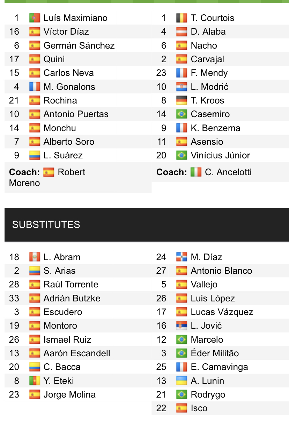This screenshot has height=421, width=289.
Task: Click the Germany flag next to T. Kroos
Action: pos(182,100)
